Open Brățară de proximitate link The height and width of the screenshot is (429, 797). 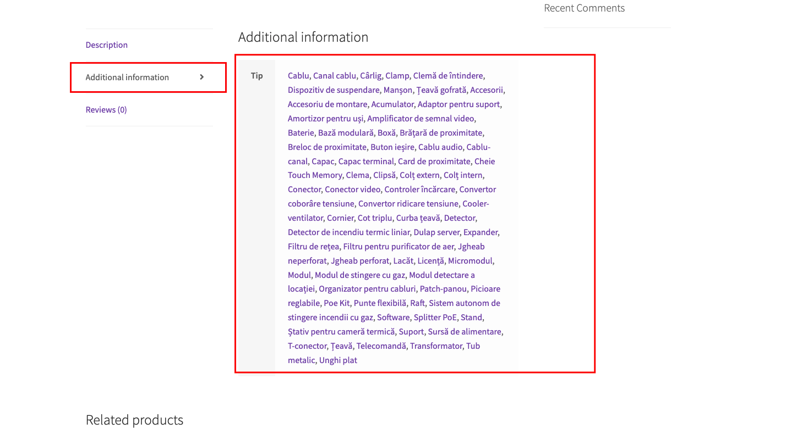pyautogui.click(x=441, y=133)
